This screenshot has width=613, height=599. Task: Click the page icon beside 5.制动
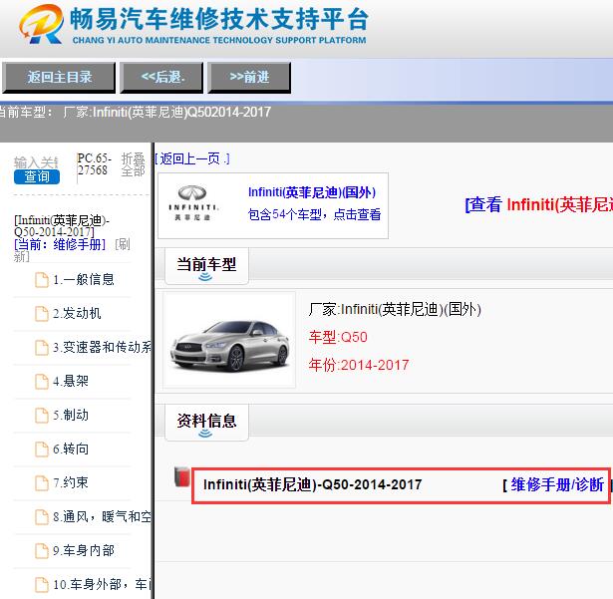coord(42,416)
